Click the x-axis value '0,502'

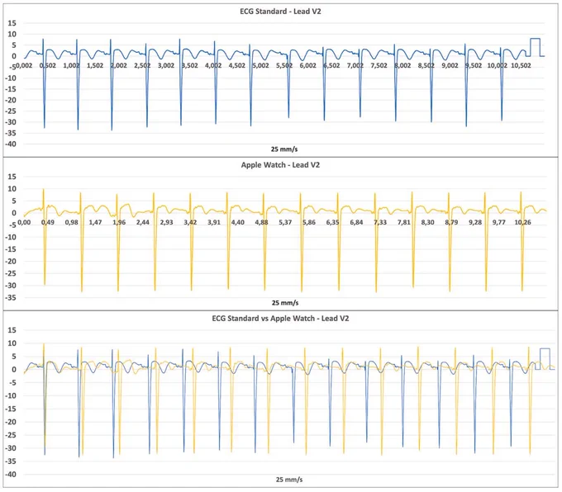(48, 65)
